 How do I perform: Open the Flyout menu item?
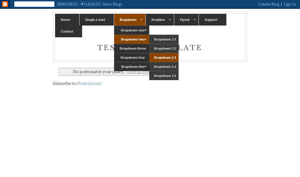(x=186, y=20)
